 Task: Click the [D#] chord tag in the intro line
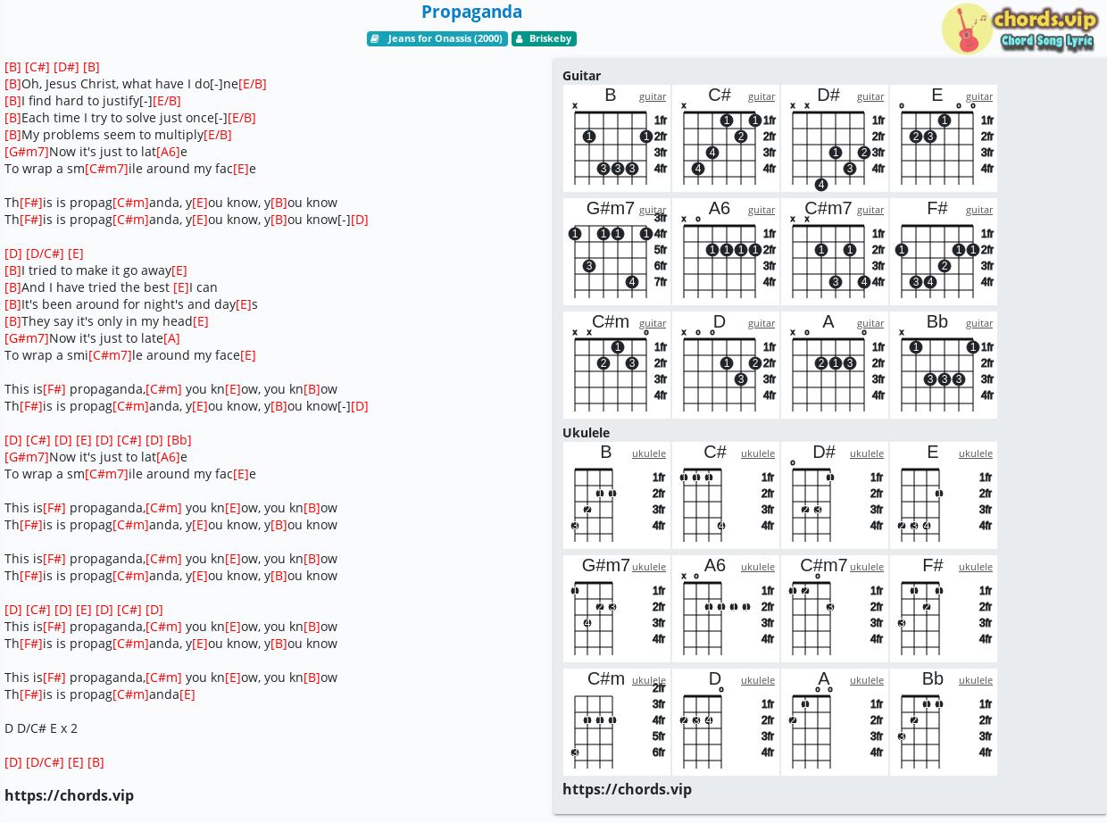[66, 67]
